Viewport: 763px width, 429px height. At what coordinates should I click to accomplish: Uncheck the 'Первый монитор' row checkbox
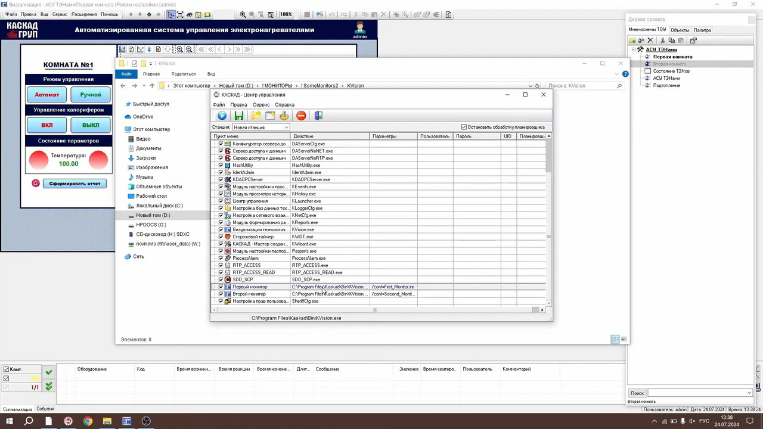pyautogui.click(x=221, y=287)
